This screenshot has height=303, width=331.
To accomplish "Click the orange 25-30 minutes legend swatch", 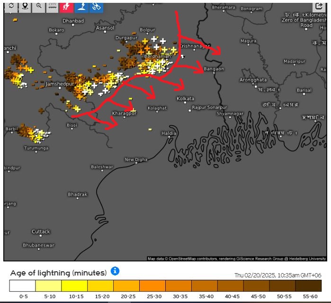I will pos(152,286).
